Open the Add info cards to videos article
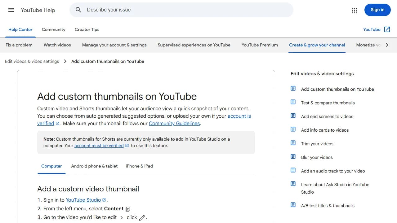 coord(325,130)
